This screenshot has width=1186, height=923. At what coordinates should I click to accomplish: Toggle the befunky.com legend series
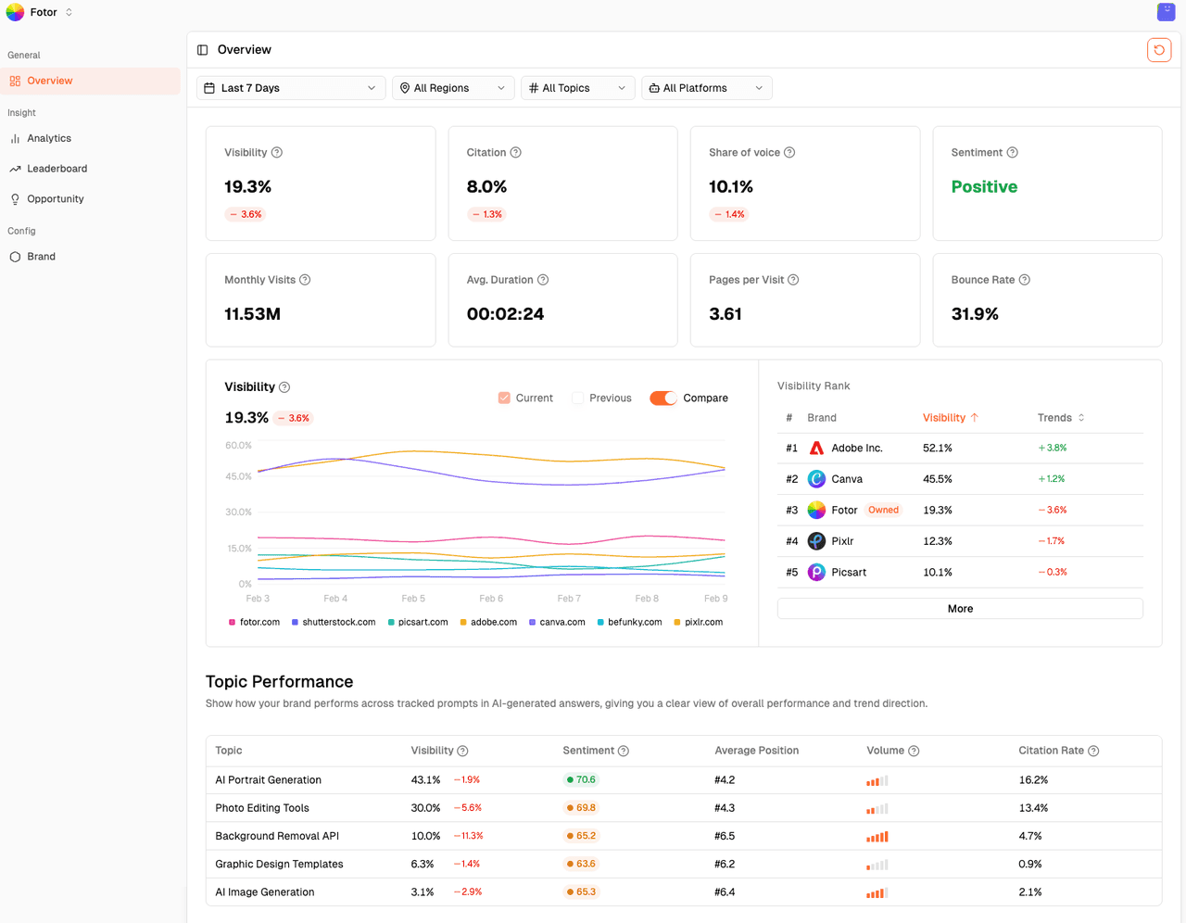pyautogui.click(x=630, y=623)
